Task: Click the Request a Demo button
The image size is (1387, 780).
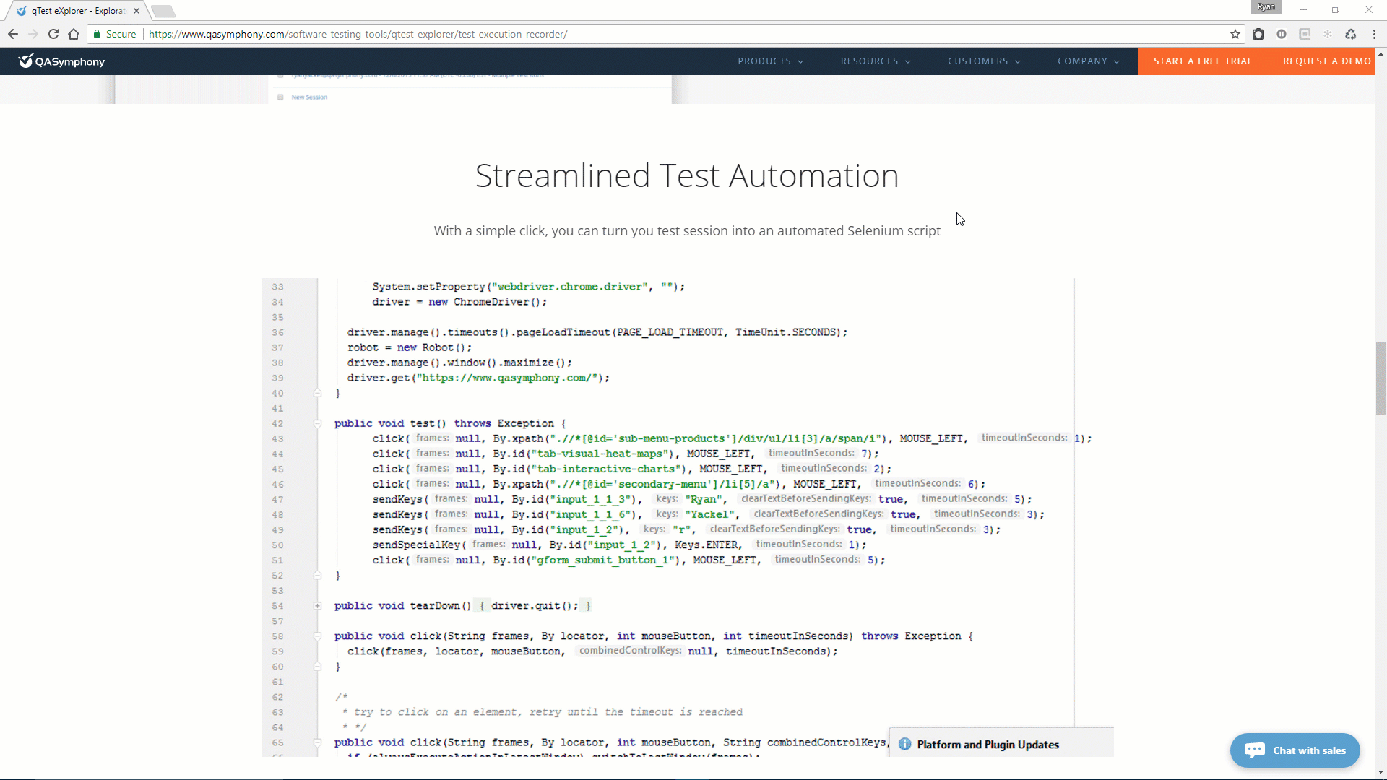Action: pyautogui.click(x=1326, y=61)
